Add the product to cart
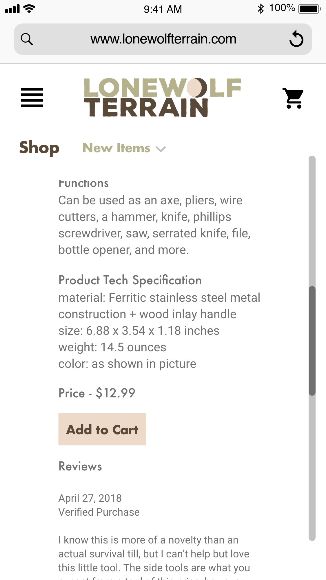The height and width of the screenshot is (580, 326). [102, 429]
